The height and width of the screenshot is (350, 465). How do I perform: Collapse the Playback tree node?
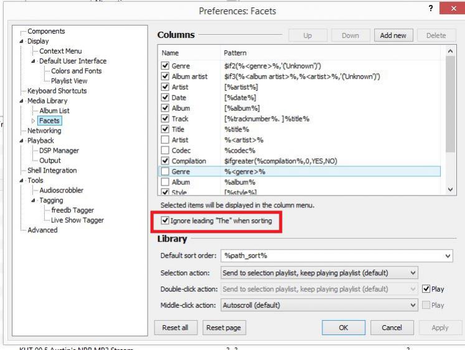click(21, 141)
